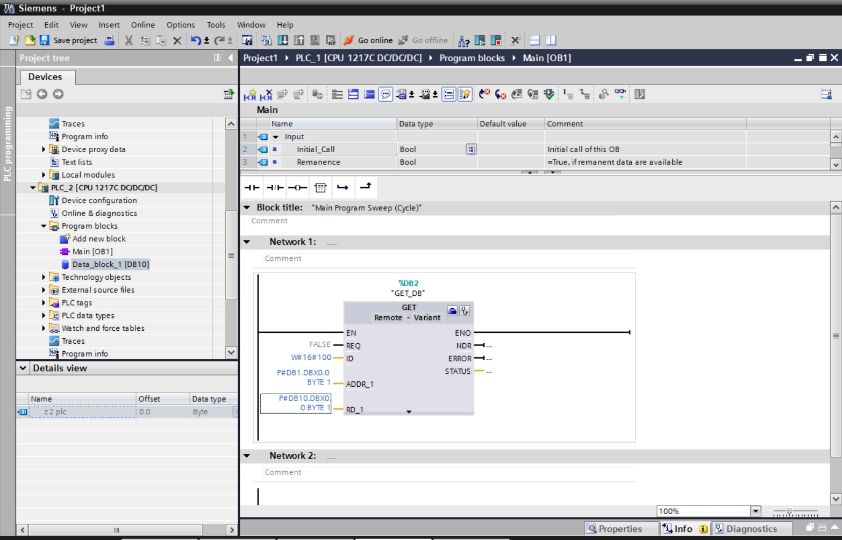Select Data_block_1 [DB10] in tree
The height and width of the screenshot is (540, 842).
click(x=111, y=264)
